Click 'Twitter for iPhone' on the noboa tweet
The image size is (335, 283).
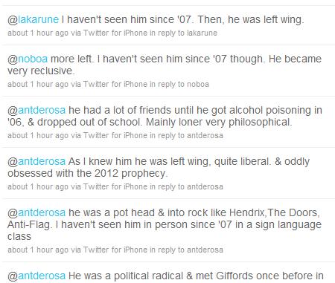(115, 84)
